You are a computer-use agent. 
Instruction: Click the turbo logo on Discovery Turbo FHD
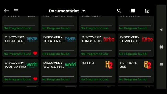pyautogui.click(x=109, y=39)
